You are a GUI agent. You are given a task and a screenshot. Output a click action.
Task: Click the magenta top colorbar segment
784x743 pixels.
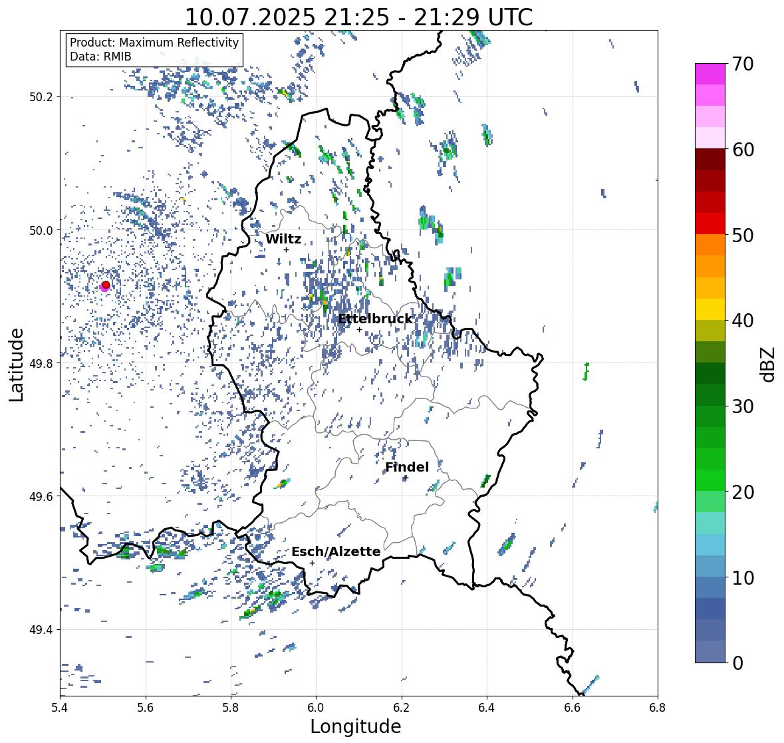[x=710, y=74]
